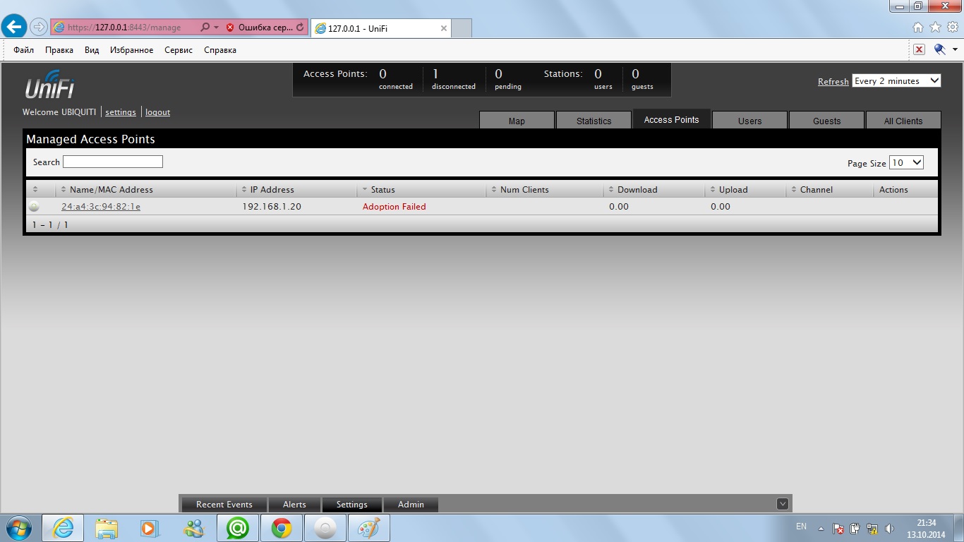964x542 pixels.
Task: Open Google Chrome from the taskbar
Action: click(282, 528)
